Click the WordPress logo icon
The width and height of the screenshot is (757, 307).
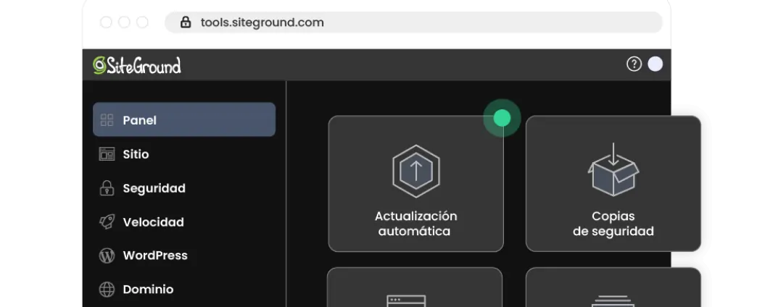click(107, 256)
